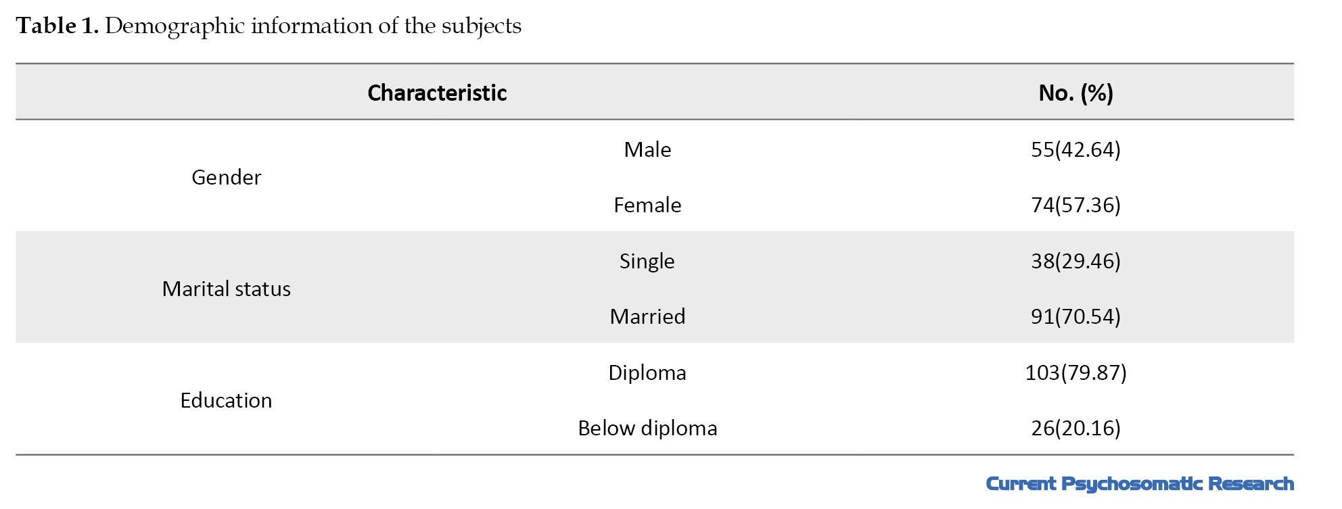Select the value 91(70.54)

1075,316
